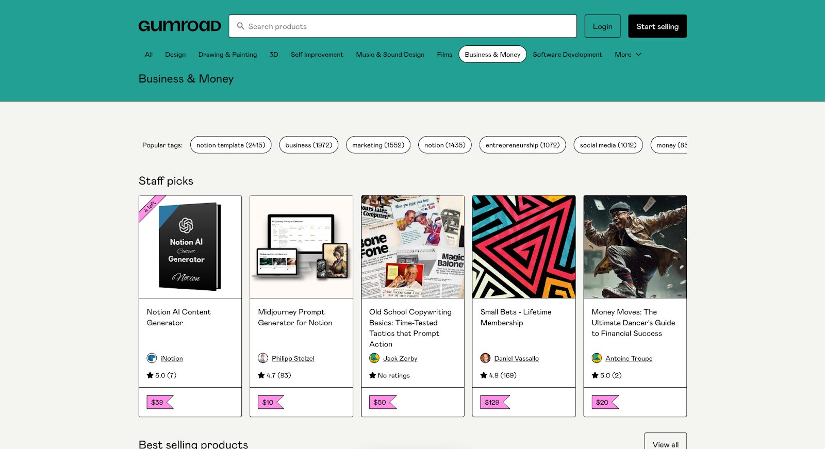Viewport: 825px width, 449px height.
Task: Click the $50 price tag
Action: (x=383, y=402)
